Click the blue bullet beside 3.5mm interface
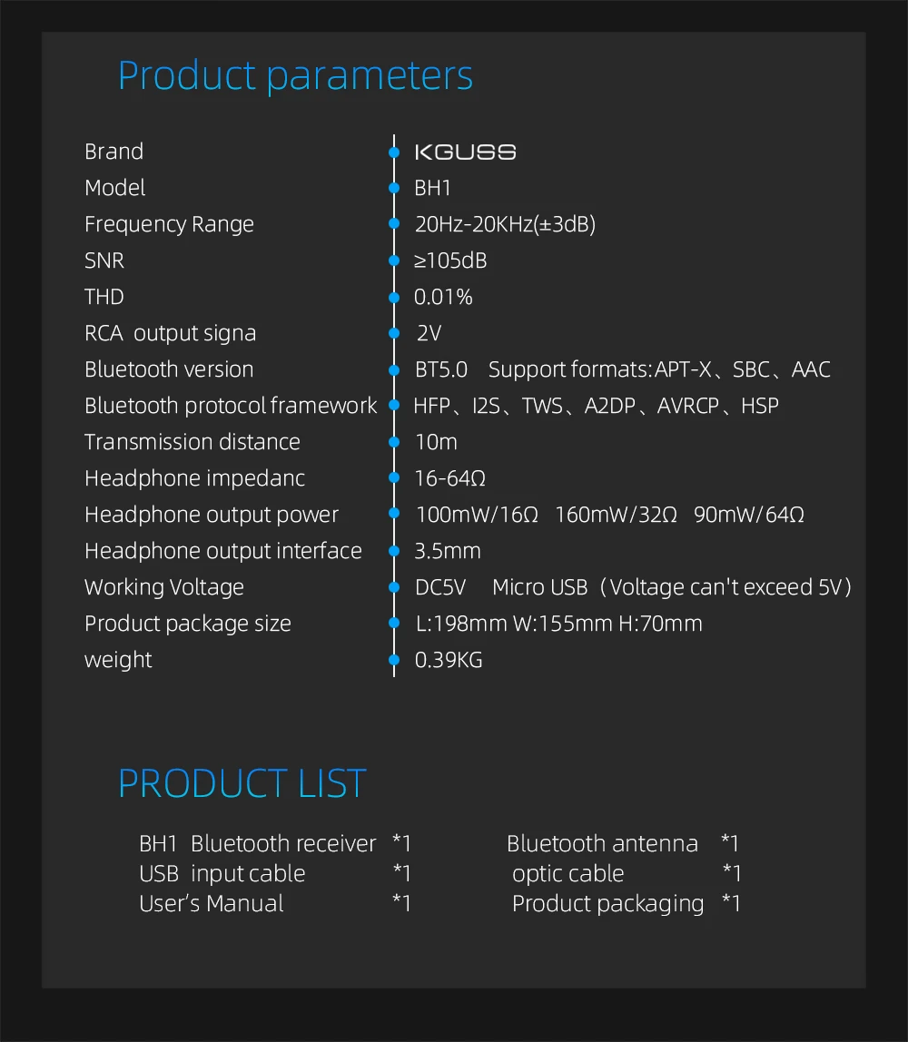The image size is (908, 1042). (x=394, y=551)
